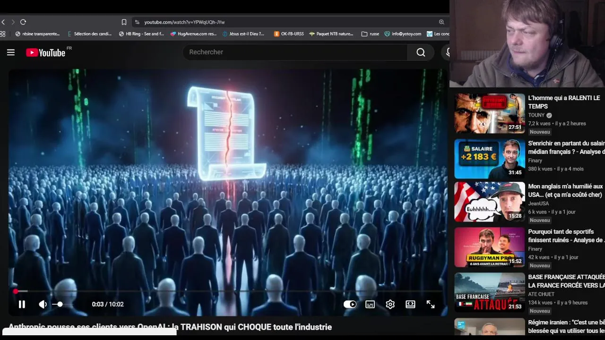The height and width of the screenshot is (340, 605).
Task: Open title 'L'homme qui a RALENTI LE TEMPS'
Action: tap(564, 102)
